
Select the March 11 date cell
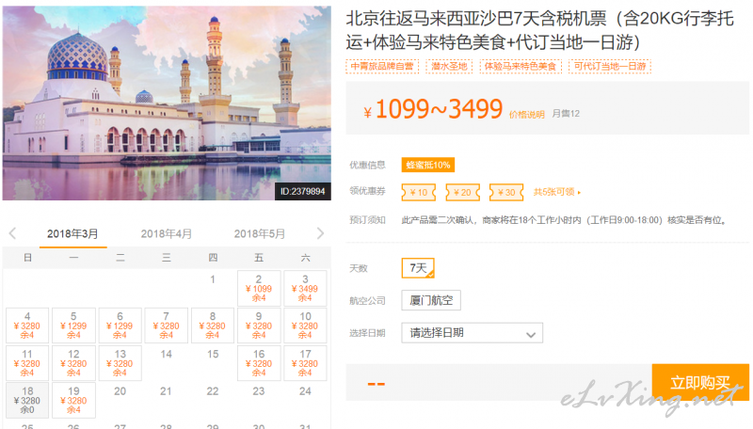[x=27, y=363]
